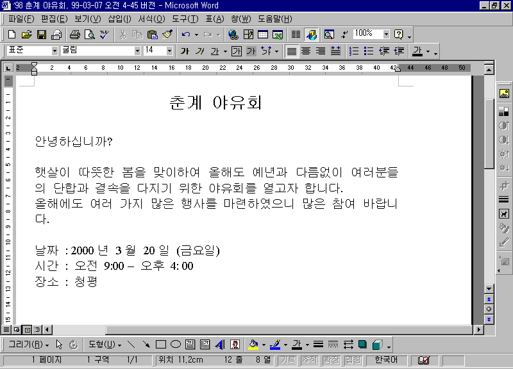The width and height of the screenshot is (513, 369).
Task: Expand the fill color dropdown arrow
Action: pyautogui.click(x=264, y=345)
